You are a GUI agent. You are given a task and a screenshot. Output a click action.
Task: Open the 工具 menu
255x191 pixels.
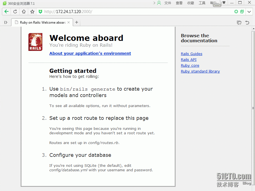pos(202,3)
